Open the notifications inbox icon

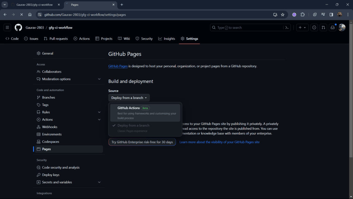click(x=333, y=28)
